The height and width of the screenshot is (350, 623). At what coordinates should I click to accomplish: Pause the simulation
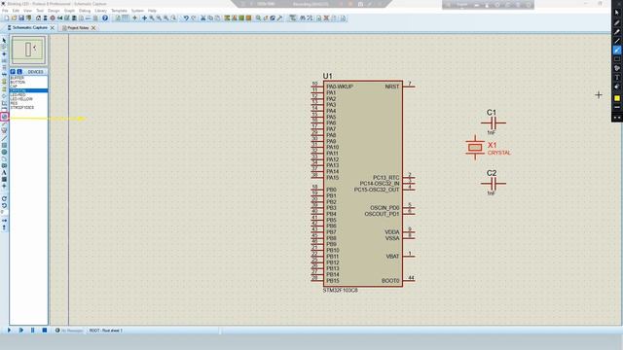(32, 331)
